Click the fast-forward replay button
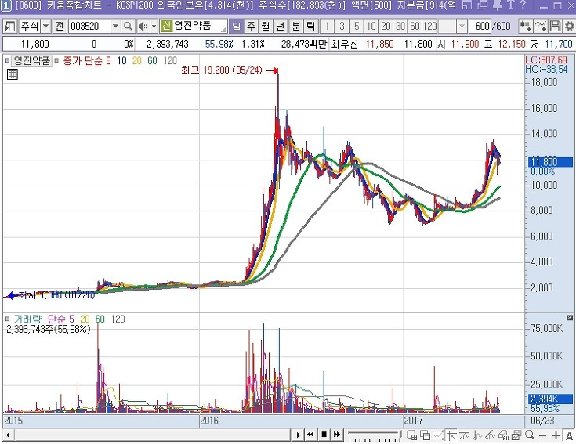576x444 pixels. click(336, 435)
